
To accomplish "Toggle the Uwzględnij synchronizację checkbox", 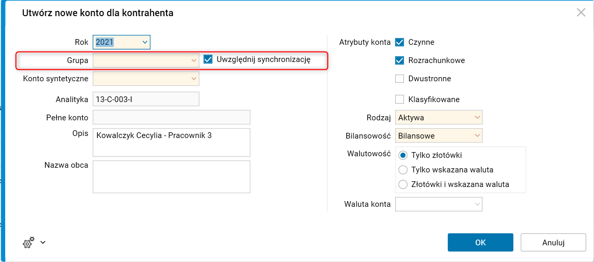I will [x=208, y=59].
